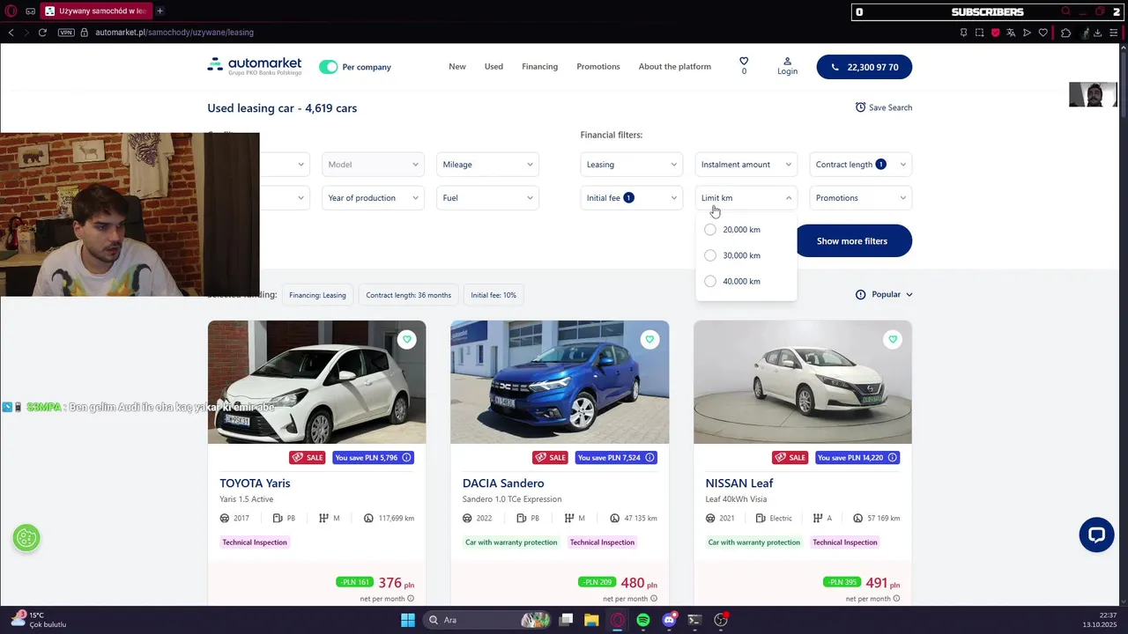The width and height of the screenshot is (1128, 634).
Task: Open the NISSAN Leaf listing title
Action: pos(739,483)
